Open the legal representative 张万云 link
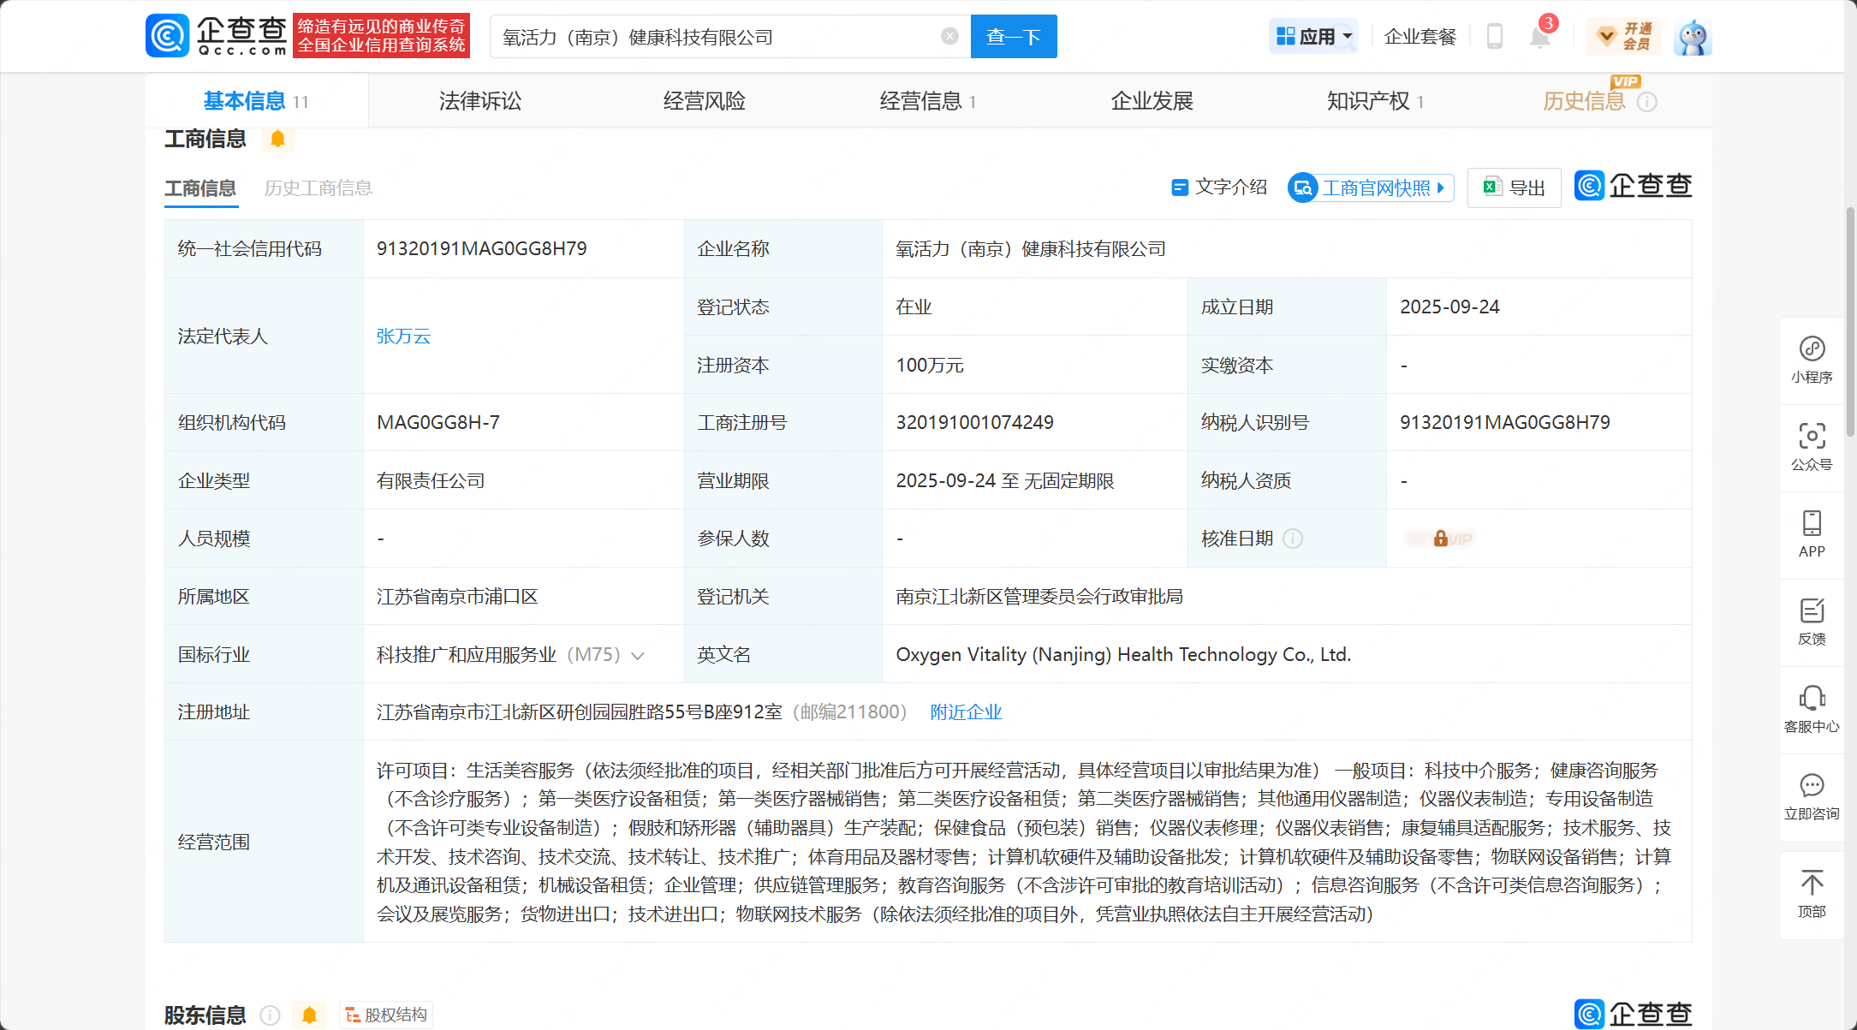Screen dimensions: 1857x1030 (403, 336)
